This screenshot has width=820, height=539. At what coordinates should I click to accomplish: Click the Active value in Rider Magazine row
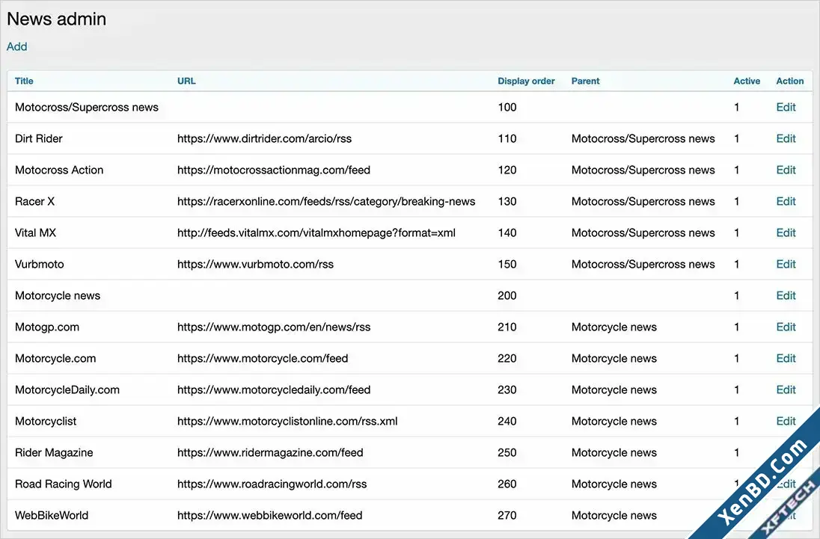pos(736,452)
